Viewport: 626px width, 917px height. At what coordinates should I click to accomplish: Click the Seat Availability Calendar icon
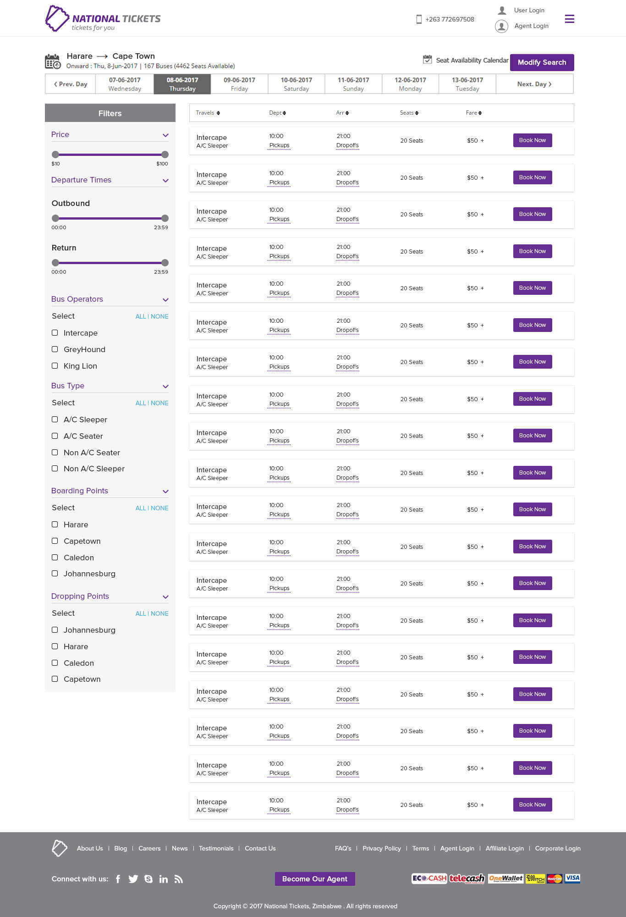pos(427,60)
